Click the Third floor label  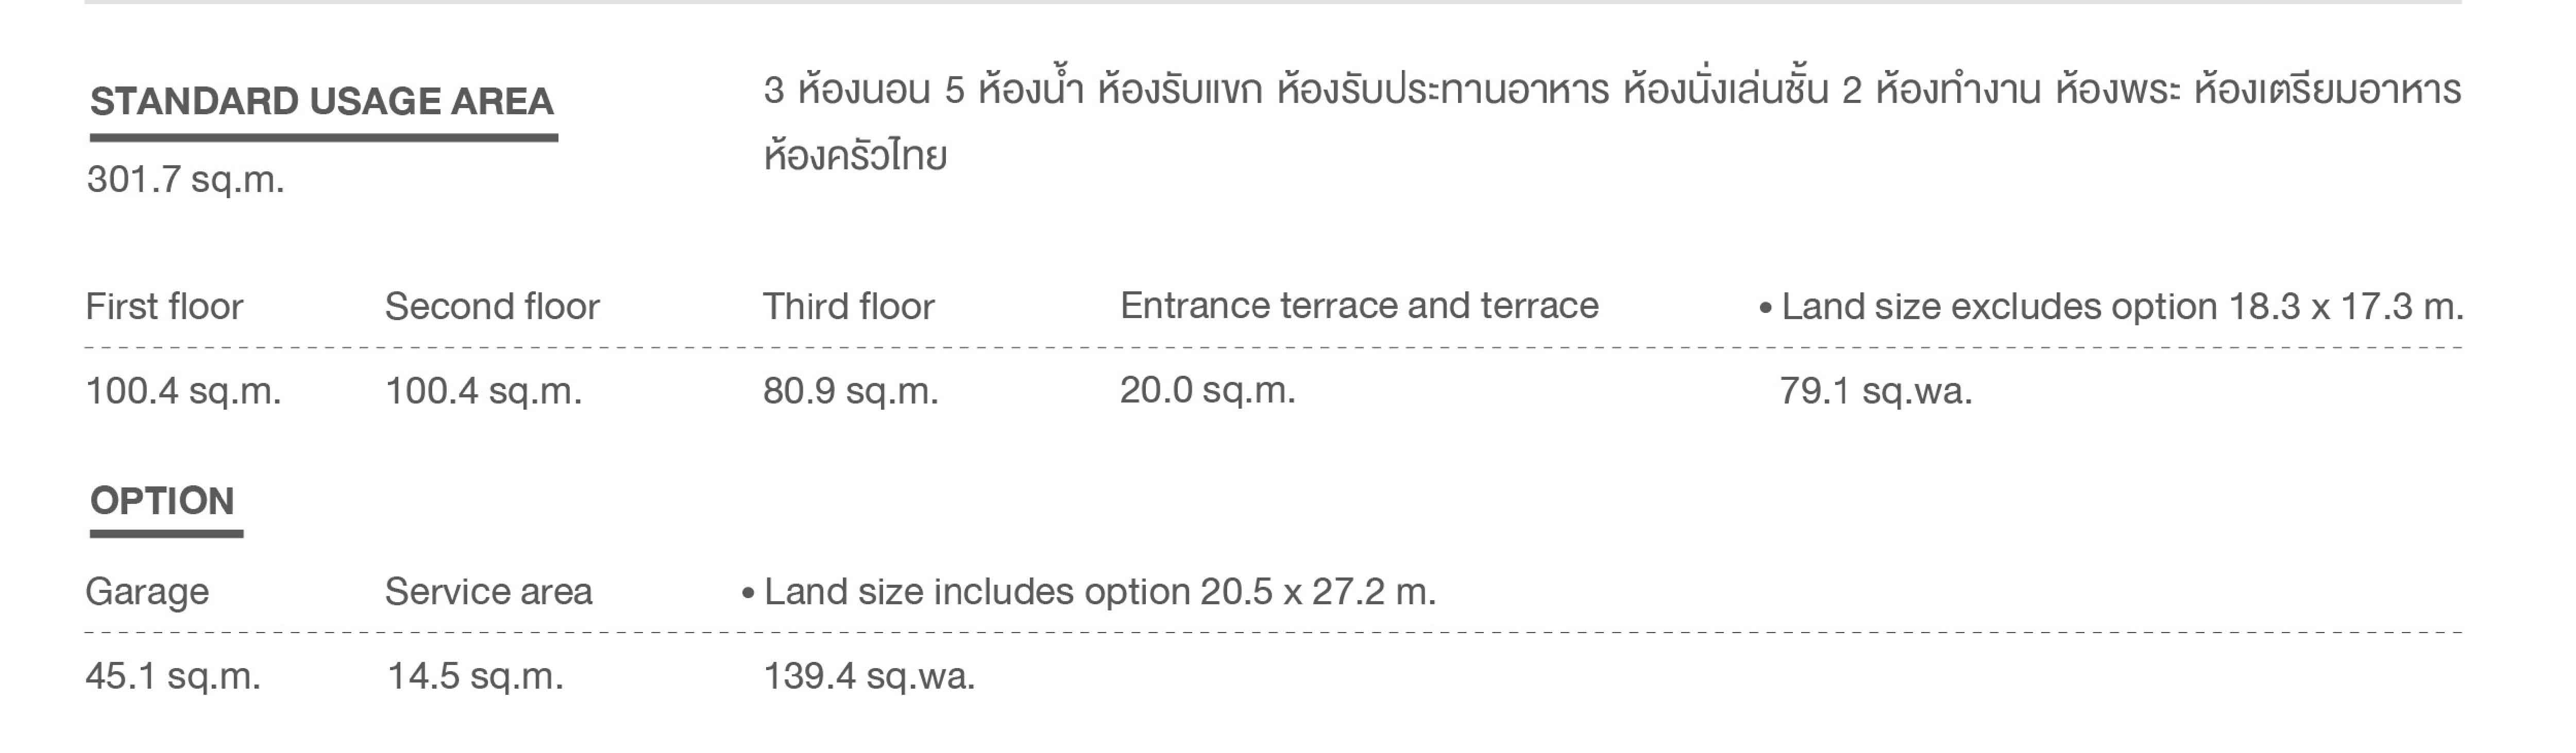[x=848, y=307]
